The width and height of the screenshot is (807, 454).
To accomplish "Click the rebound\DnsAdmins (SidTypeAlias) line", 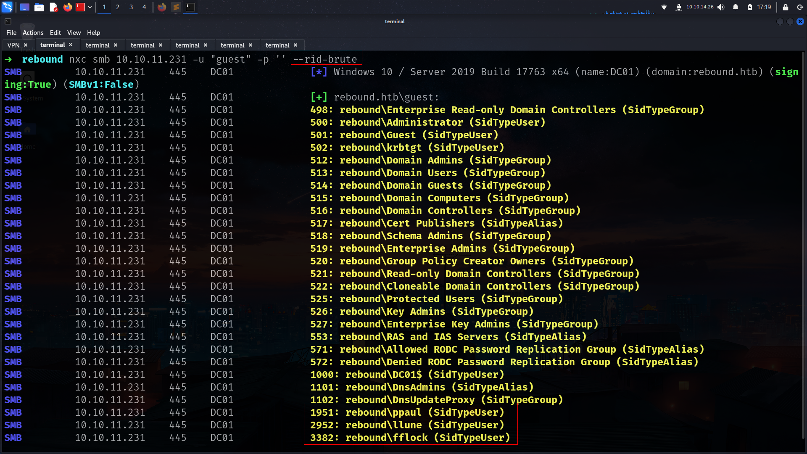I will coord(422,387).
